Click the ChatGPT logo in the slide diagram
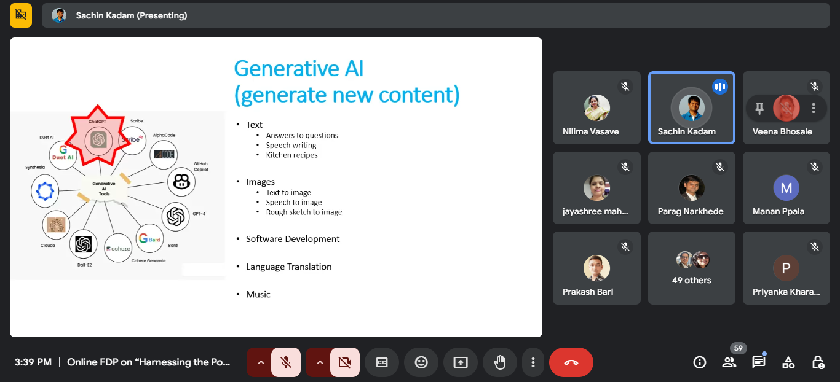This screenshot has width=840, height=382. (x=97, y=140)
